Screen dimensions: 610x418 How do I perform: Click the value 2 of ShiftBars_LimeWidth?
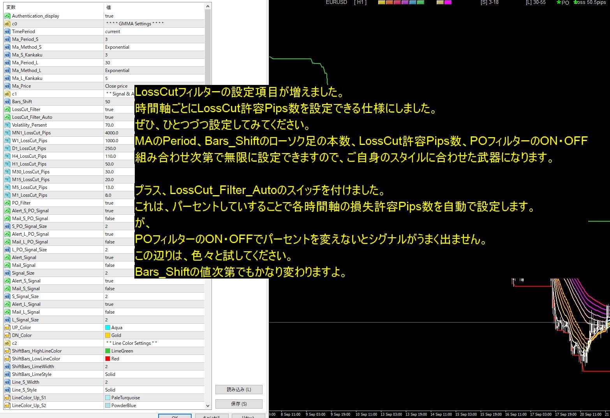pos(106,367)
